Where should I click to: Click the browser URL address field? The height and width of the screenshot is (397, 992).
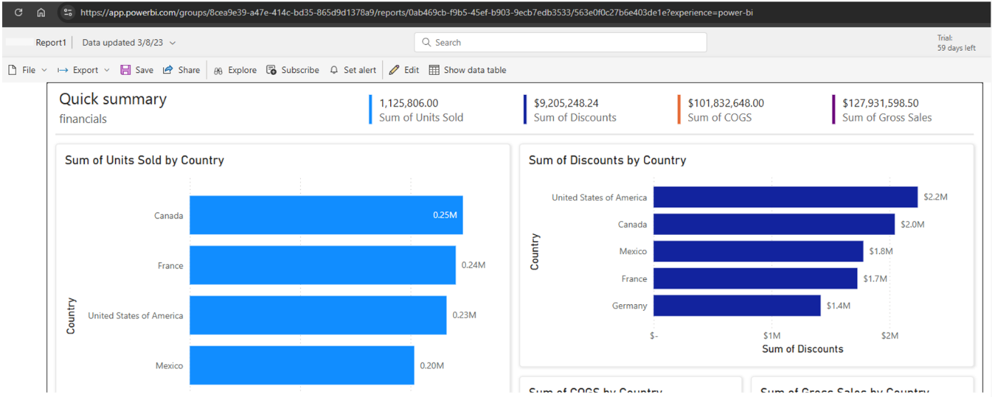pyautogui.click(x=416, y=13)
